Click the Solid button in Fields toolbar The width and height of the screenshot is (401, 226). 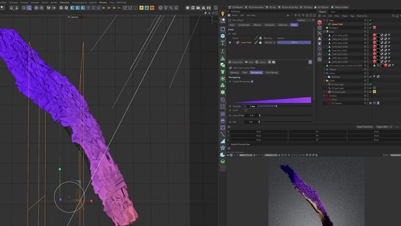249,62
